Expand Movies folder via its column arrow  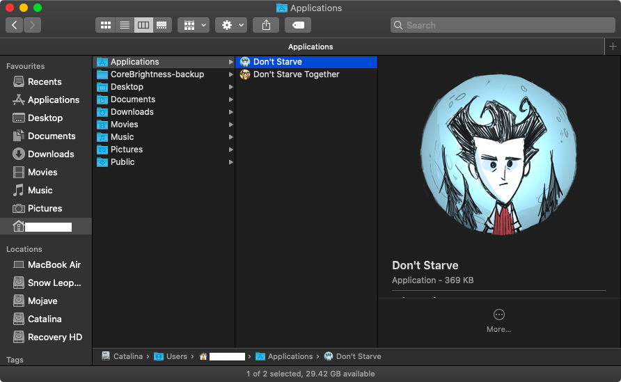click(x=230, y=125)
